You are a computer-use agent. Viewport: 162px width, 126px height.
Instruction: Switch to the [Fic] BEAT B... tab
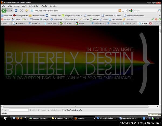98,23
